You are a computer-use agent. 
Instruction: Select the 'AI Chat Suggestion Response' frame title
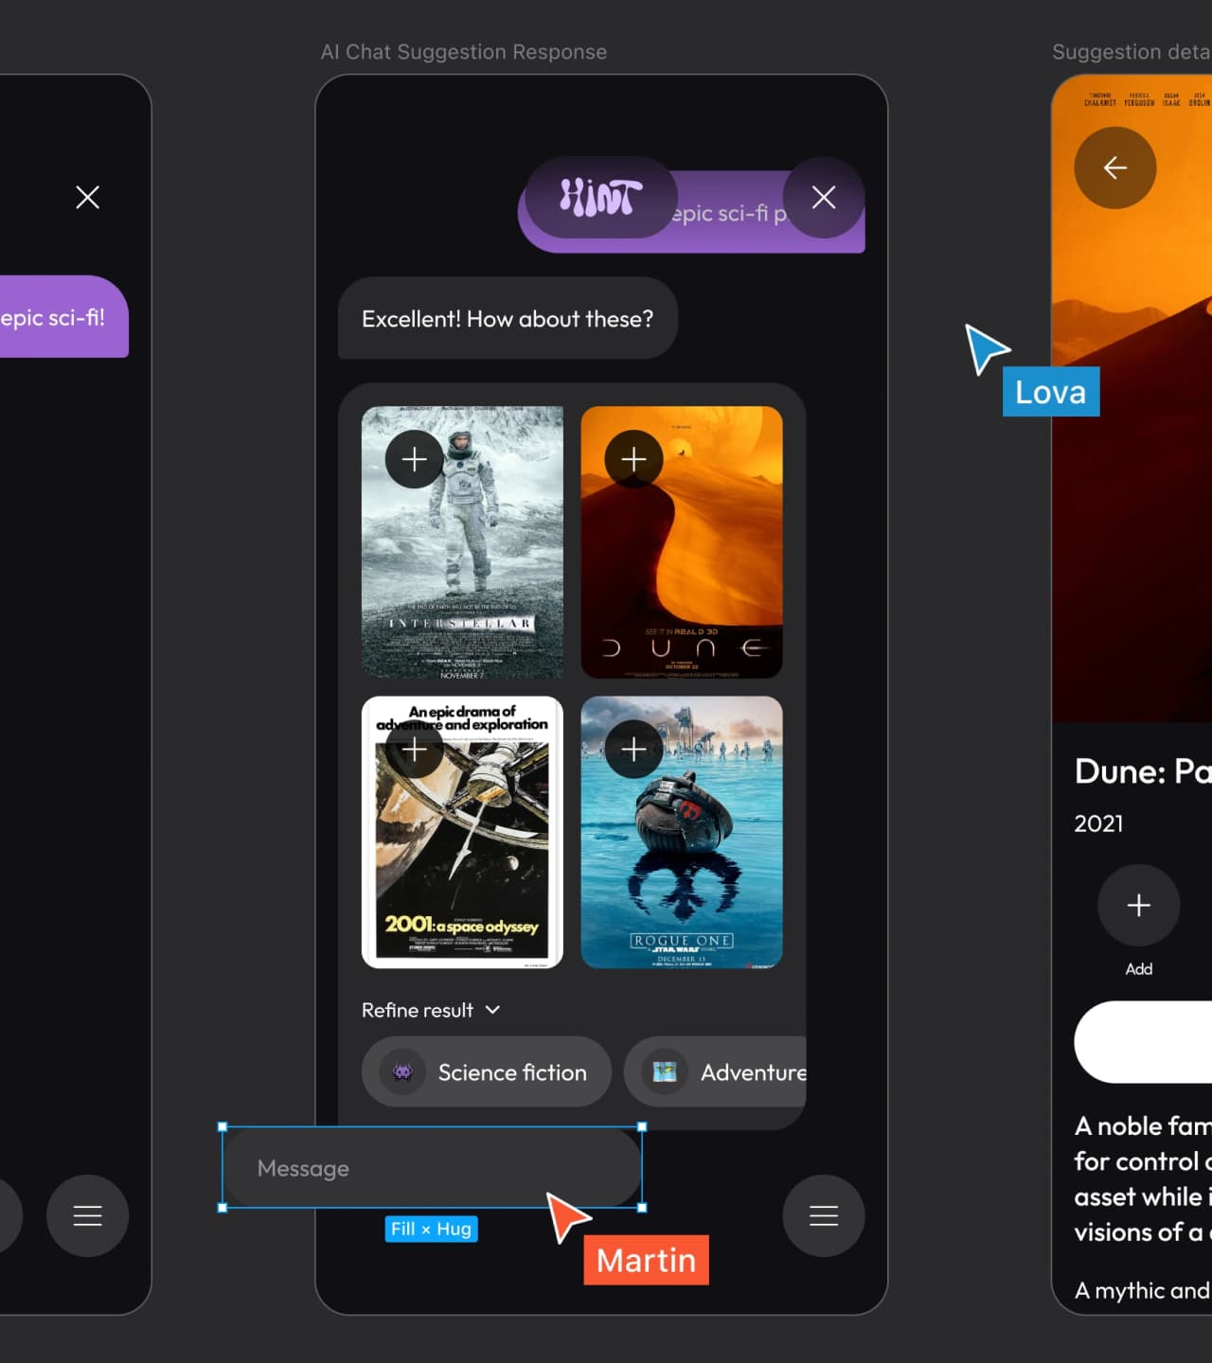pos(464,52)
